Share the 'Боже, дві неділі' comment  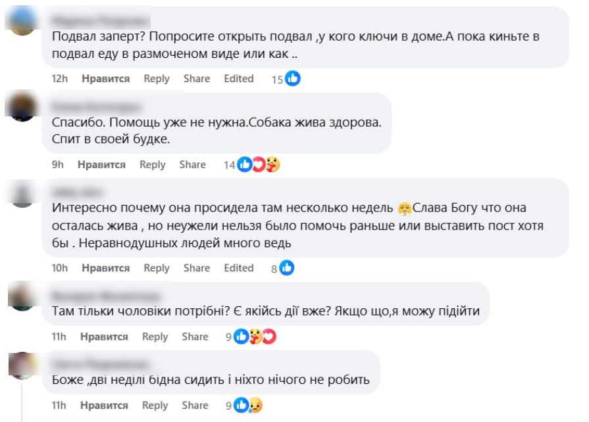tap(195, 406)
